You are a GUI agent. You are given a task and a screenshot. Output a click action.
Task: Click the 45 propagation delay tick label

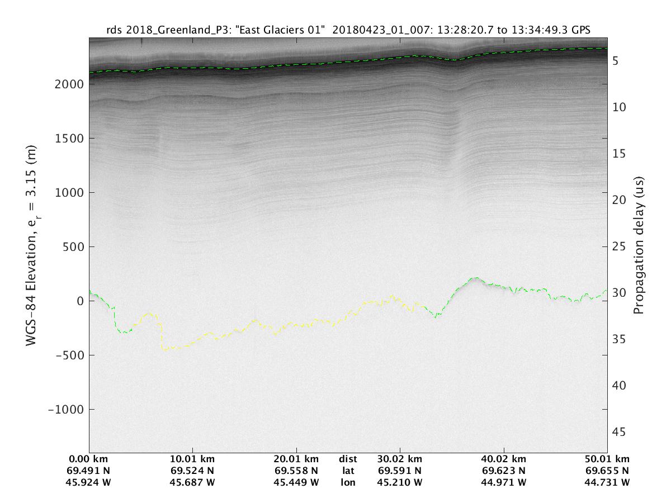620,432
